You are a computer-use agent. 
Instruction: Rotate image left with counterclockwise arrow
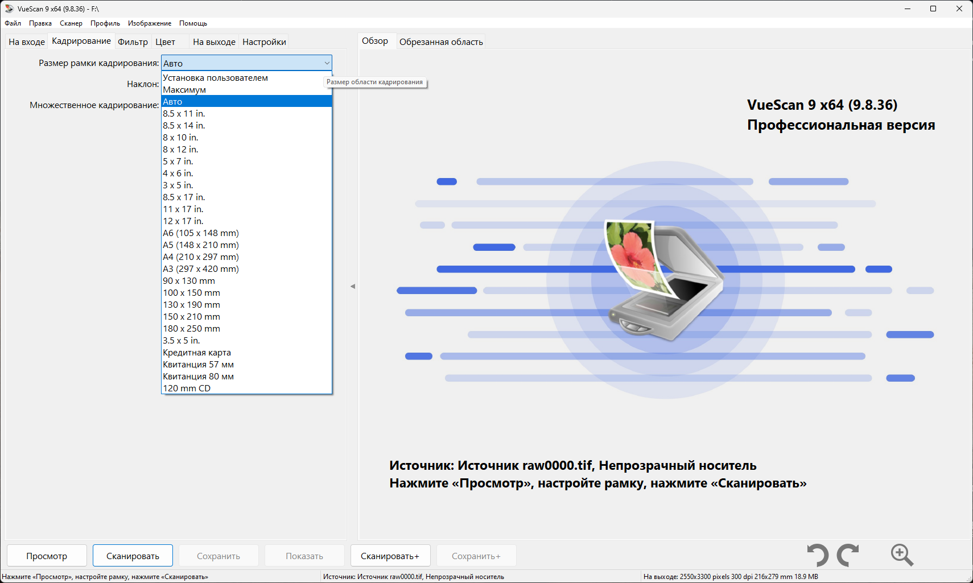point(818,555)
